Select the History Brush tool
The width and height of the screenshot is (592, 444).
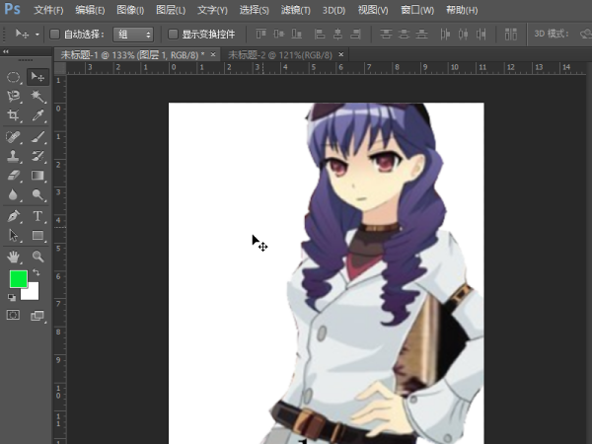(x=37, y=156)
